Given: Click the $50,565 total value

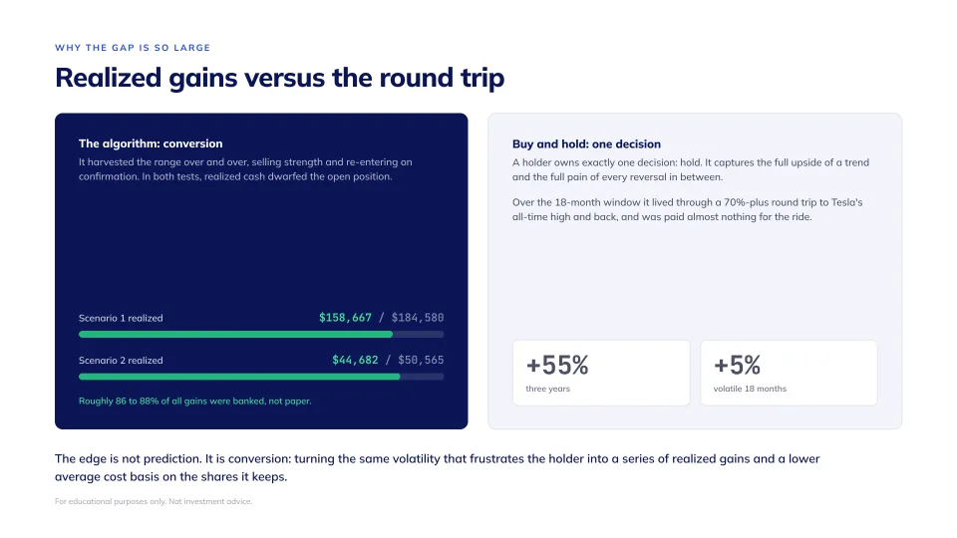Looking at the screenshot, I should point(421,360).
